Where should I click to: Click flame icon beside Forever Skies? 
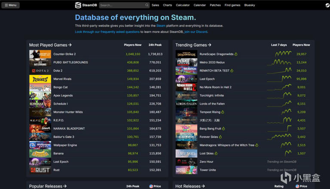click(x=220, y=136)
